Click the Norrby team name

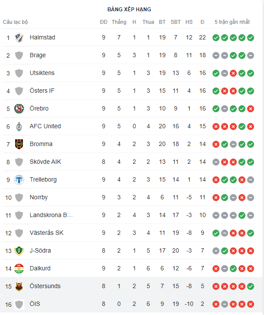[39, 198]
